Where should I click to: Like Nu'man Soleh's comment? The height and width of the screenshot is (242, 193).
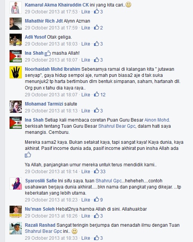86,216
